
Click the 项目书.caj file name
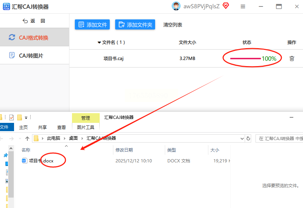click(x=113, y=59)
